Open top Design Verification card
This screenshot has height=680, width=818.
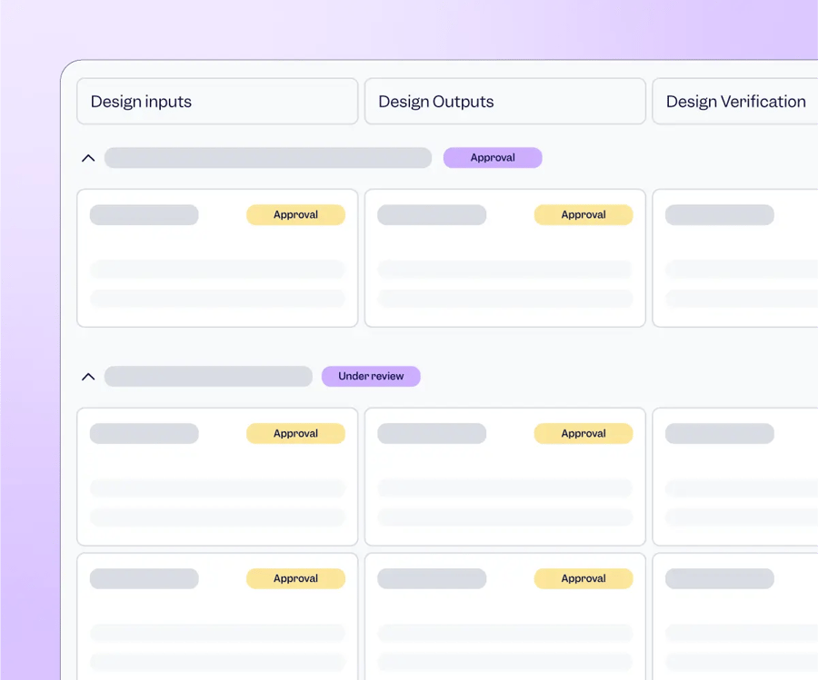coord(736,259)
